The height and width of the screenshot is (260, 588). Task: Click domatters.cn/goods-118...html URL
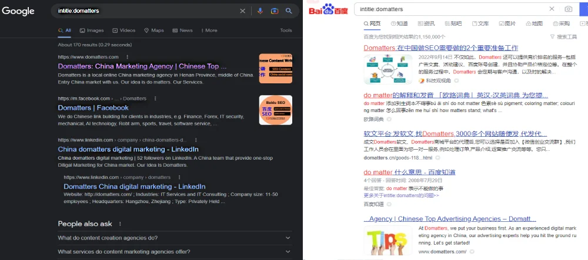click(x=398, y=158)
